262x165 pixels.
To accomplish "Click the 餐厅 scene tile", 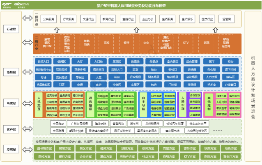I will [x=211, y=62].
